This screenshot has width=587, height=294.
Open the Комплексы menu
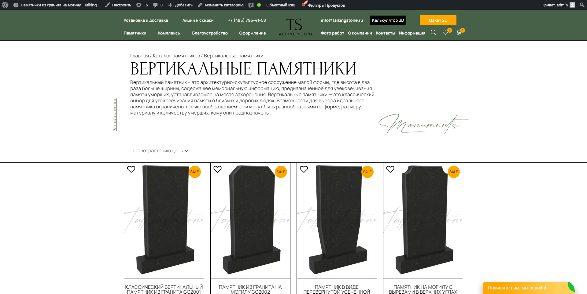[x=169, y=33]
